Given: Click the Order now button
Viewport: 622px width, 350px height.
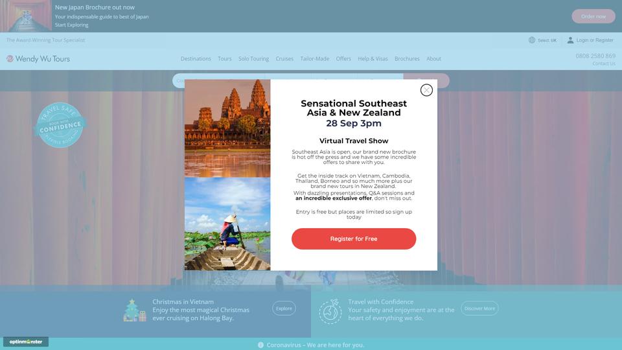Looking at the screenshot, I should point(593,16).
